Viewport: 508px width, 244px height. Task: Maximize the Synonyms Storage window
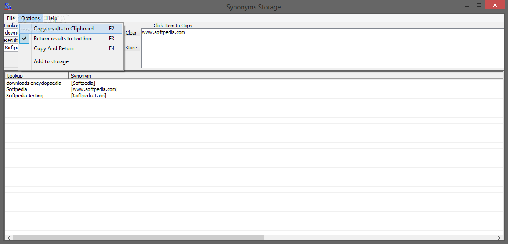(x=478, y=5)
